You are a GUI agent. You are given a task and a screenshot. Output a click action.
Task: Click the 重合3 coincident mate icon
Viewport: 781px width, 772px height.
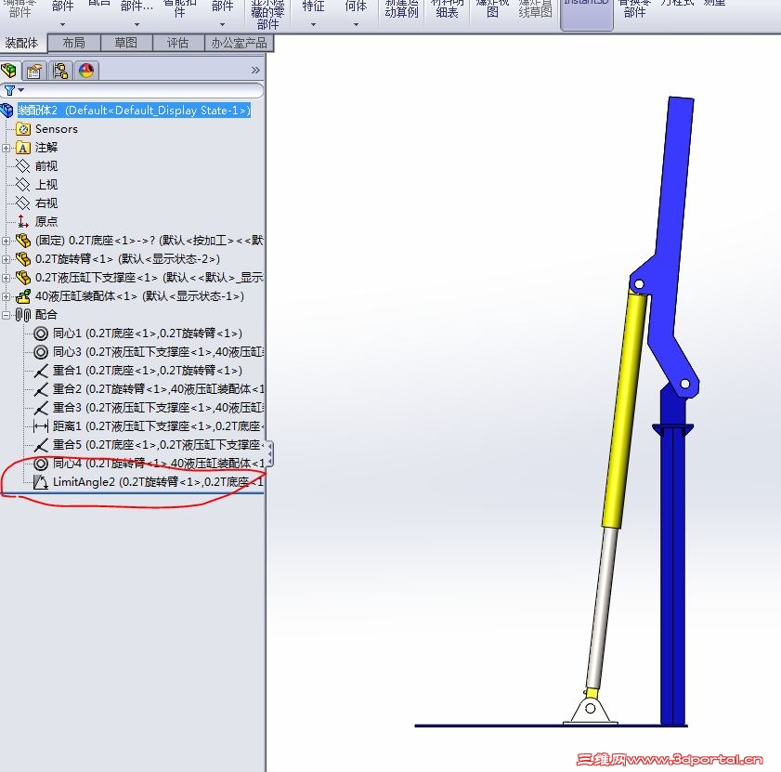point(41,408)
